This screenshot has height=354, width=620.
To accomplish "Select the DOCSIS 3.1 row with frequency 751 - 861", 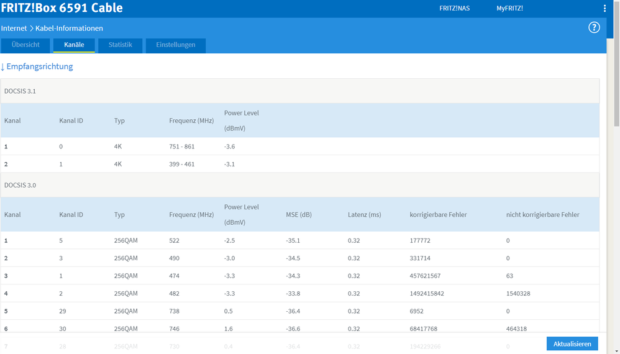I will (181, 147).
